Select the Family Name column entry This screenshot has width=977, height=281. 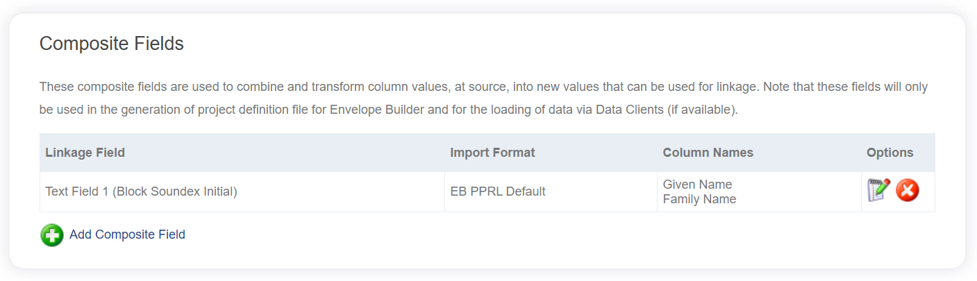(x=699, y=199)
